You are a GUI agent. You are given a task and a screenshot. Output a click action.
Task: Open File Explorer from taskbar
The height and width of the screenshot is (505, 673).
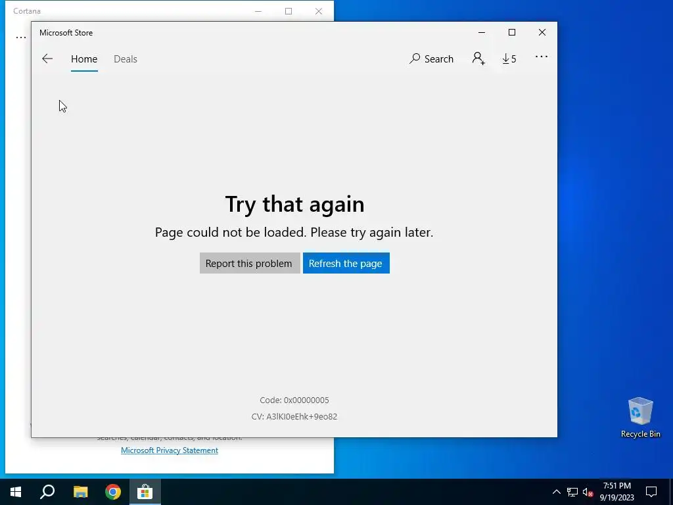[x=81, y=492]
